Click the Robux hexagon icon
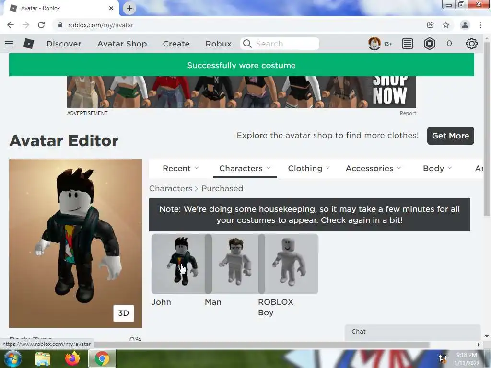491x368 pixels. pyautogui.click(x=429, y=44)
